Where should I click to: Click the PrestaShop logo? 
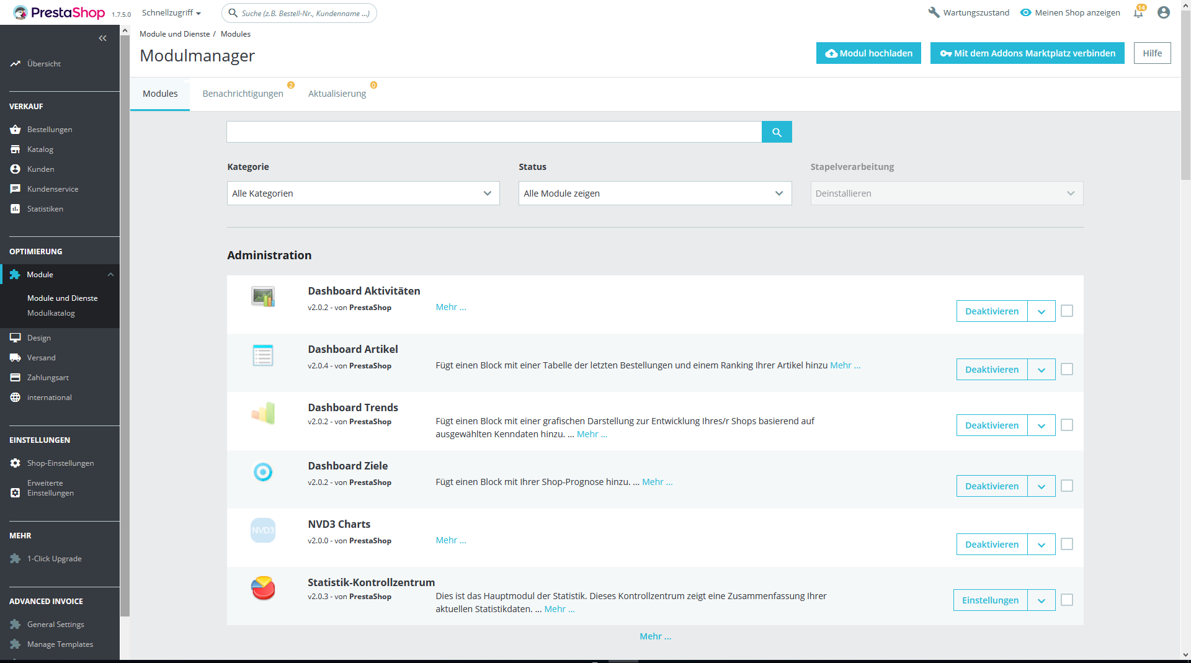60,12
